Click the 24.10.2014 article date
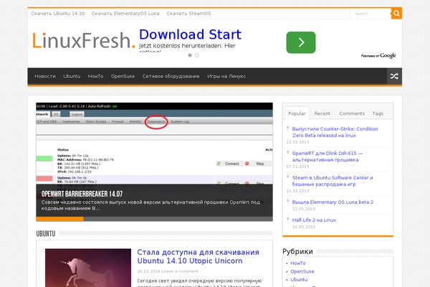Screen dimensions: 430x287 tap(148, 271)
